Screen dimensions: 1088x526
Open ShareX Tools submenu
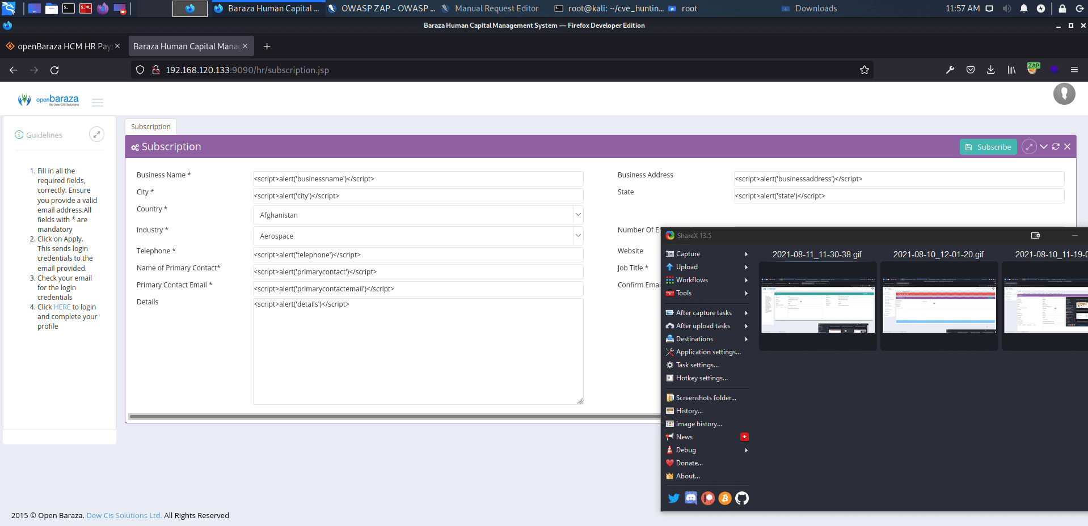(707, 293)
